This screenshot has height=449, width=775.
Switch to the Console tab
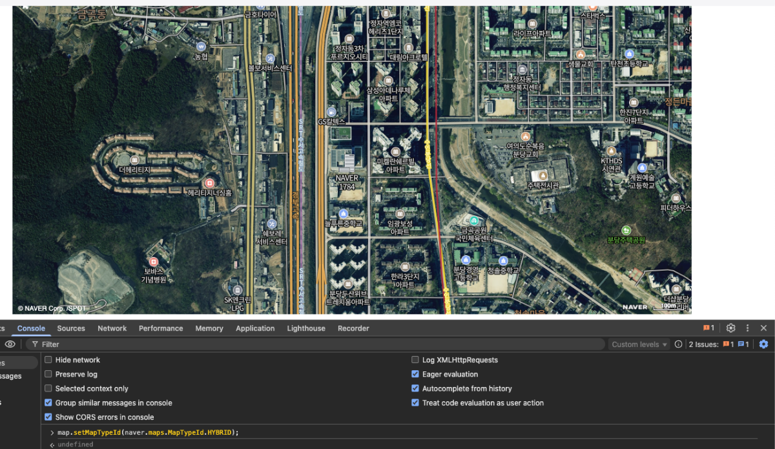31,328
